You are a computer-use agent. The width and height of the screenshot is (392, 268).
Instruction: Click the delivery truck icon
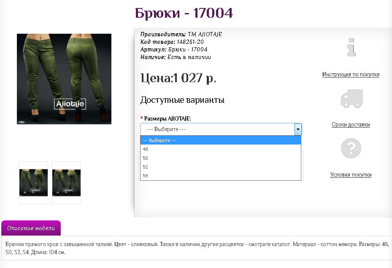click(x=351, y=99)
